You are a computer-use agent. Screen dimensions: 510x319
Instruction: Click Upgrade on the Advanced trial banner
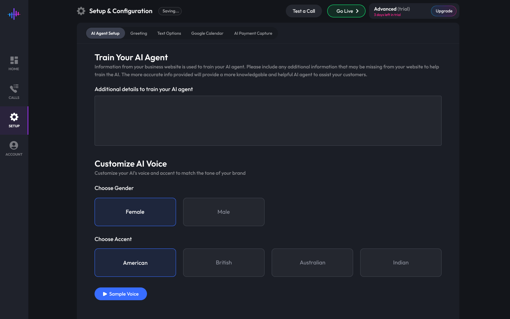tap(443, 11)
